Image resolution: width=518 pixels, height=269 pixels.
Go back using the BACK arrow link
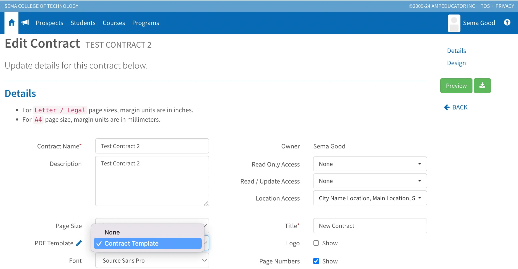tap(456, 107)
